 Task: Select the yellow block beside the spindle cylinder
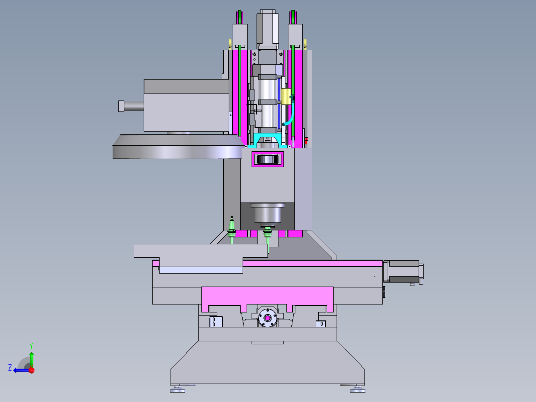click(286, 97)
